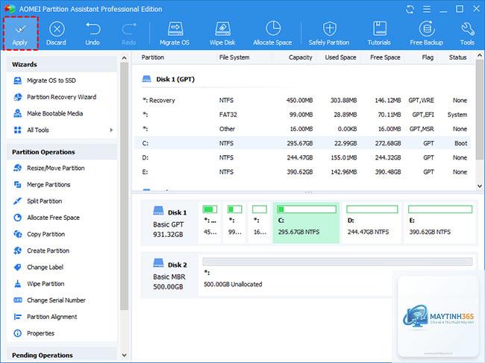
Task: Click the Discard icon
Action: pos(56,34)
